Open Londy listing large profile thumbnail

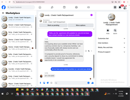click(x=112, y=17)
